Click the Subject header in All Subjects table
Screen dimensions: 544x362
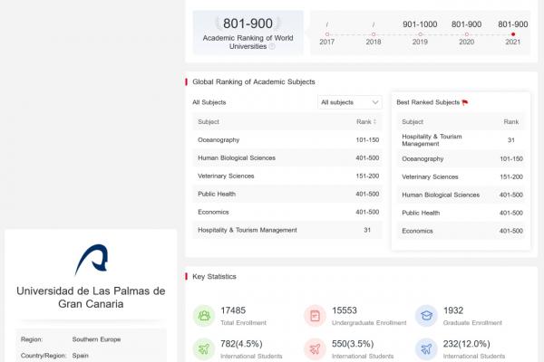click(209, 121)
